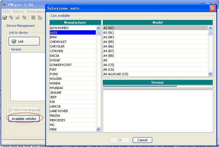The height and width of the screenshot is (147, 219).
Task: Select HONDA manufacturer
Action: point(73,83)
